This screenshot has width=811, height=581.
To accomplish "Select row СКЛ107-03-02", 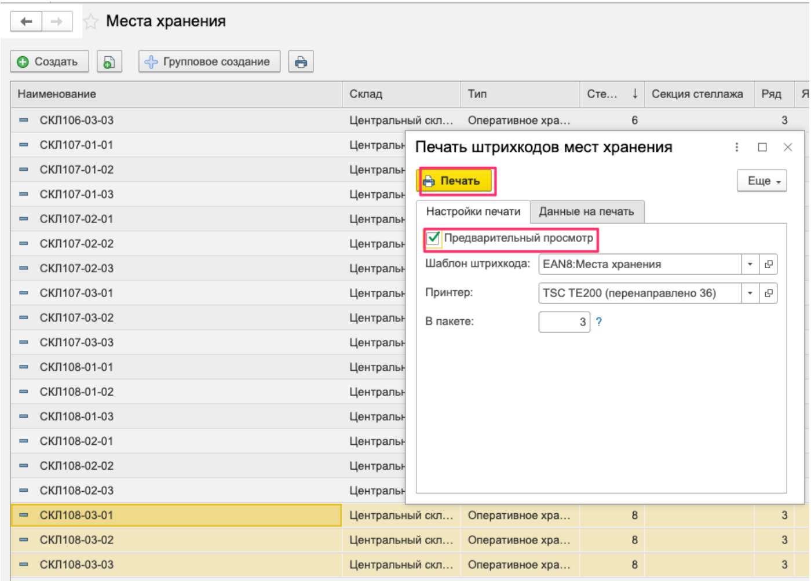I will [176, 317].
